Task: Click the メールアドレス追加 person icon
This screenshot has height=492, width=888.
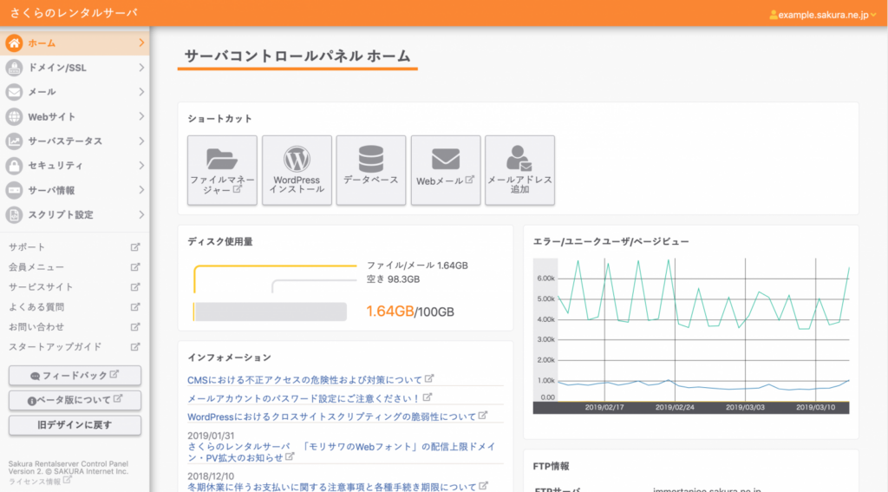Action: point(519,158)
